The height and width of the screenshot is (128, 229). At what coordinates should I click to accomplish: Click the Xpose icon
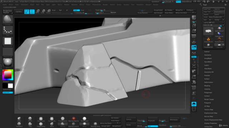coord(194,110)
